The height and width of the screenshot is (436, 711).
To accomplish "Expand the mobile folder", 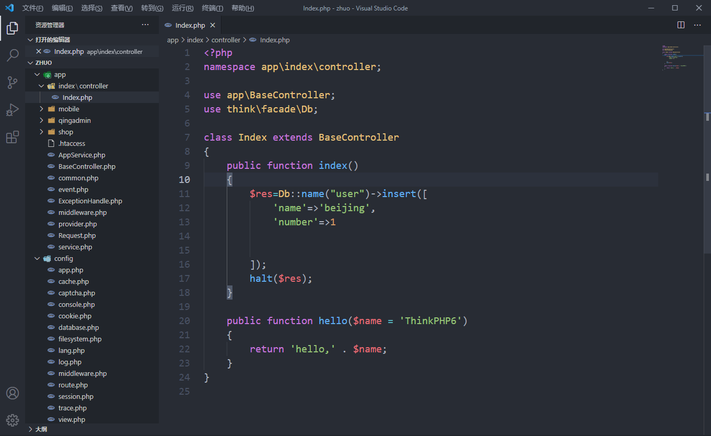I will point(68,109).
